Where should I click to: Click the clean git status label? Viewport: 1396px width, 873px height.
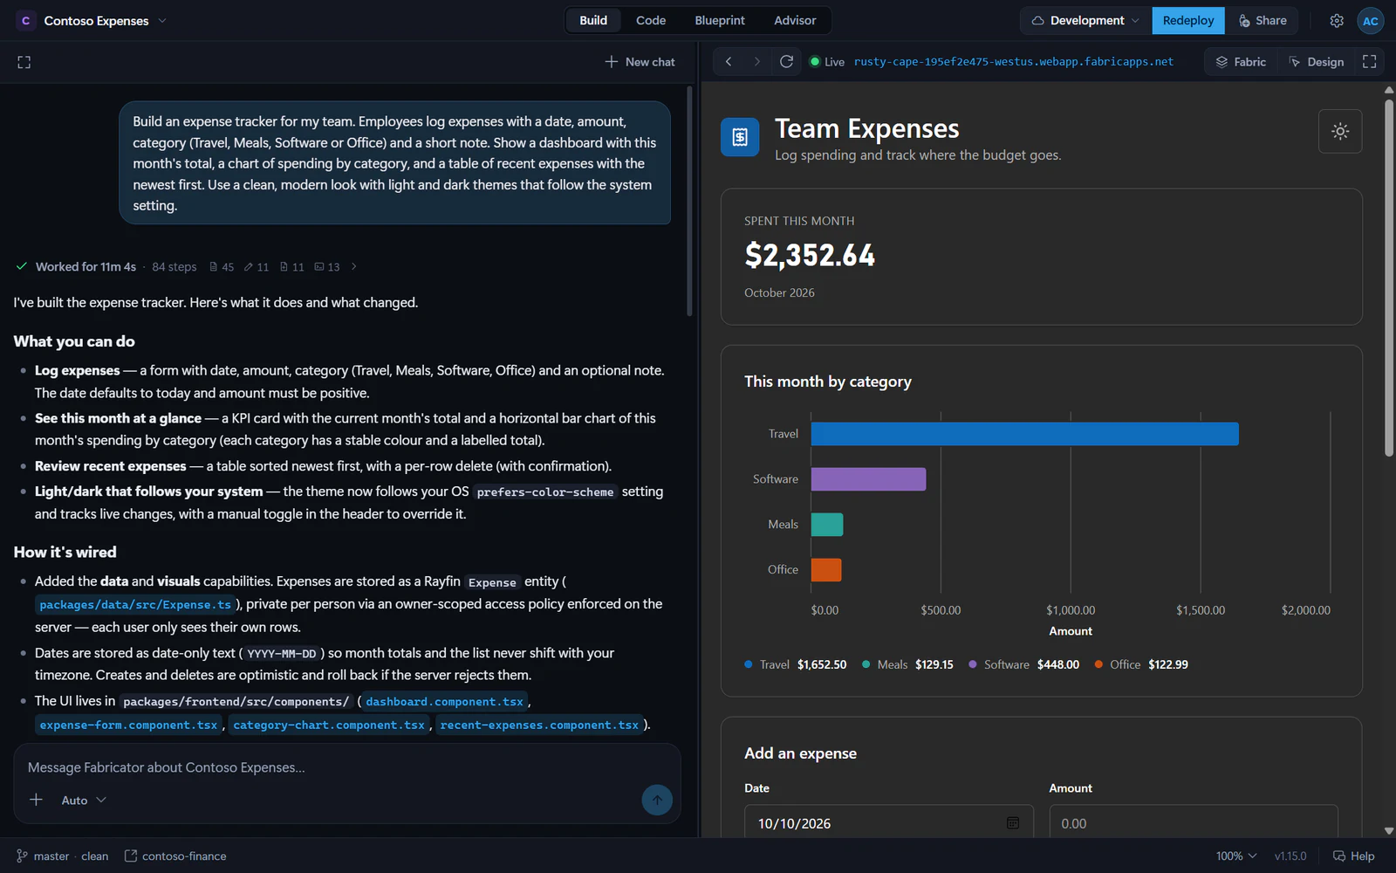(95, 856)
